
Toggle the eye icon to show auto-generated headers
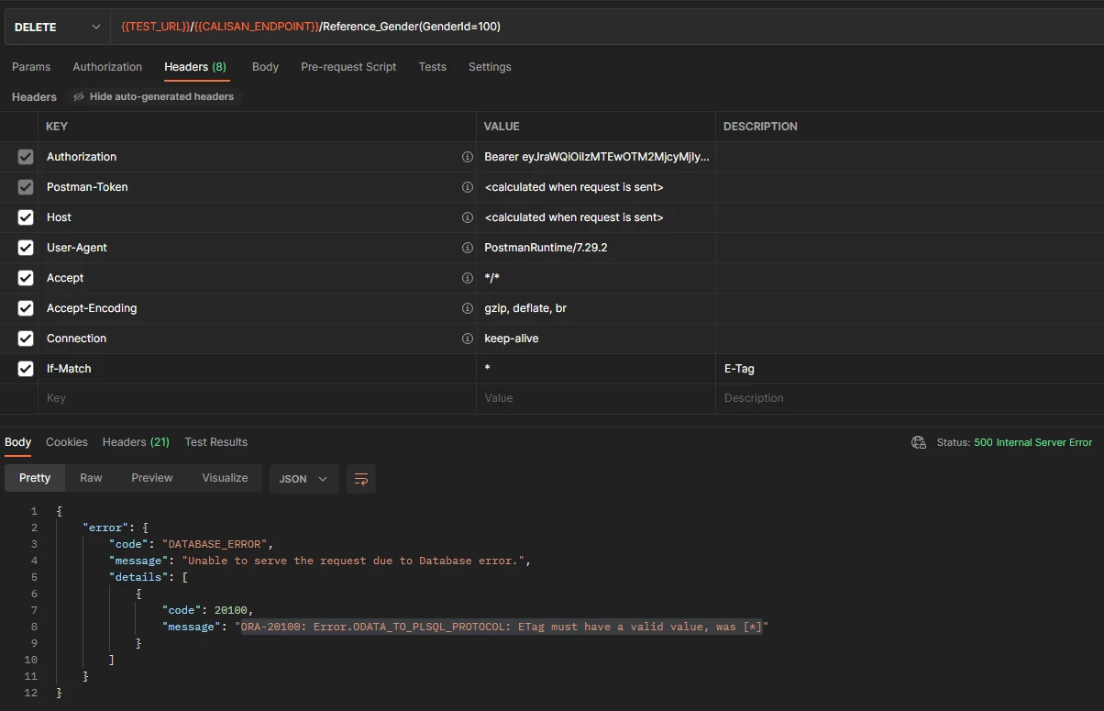[x=81, y=96]
